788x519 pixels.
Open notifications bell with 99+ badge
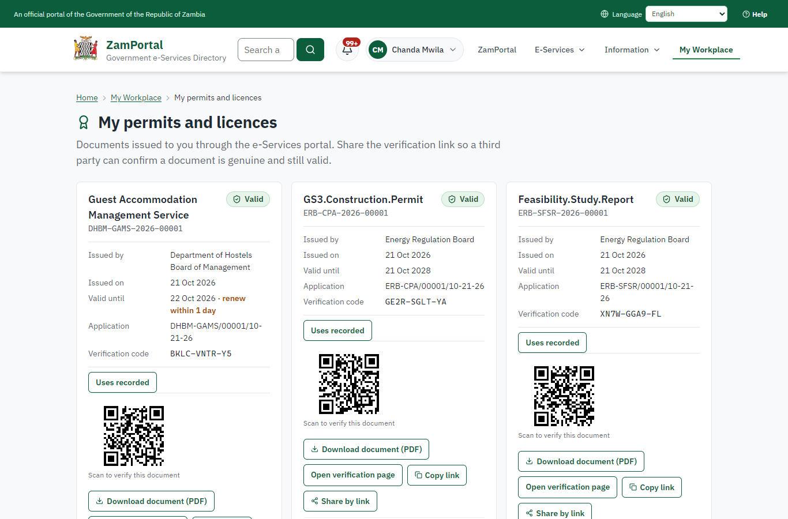click(x=348, y=50)
